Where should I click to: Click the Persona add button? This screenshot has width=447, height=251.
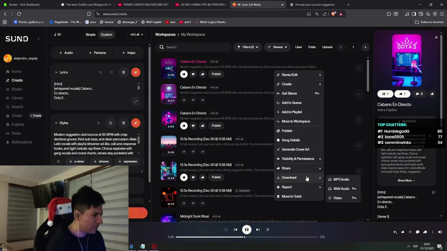click(97, 53)
